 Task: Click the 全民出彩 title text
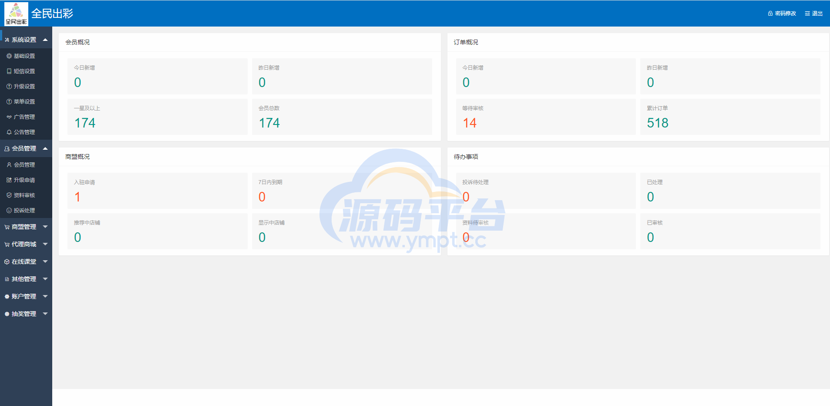pyautogui.click(x=52, y=14)
